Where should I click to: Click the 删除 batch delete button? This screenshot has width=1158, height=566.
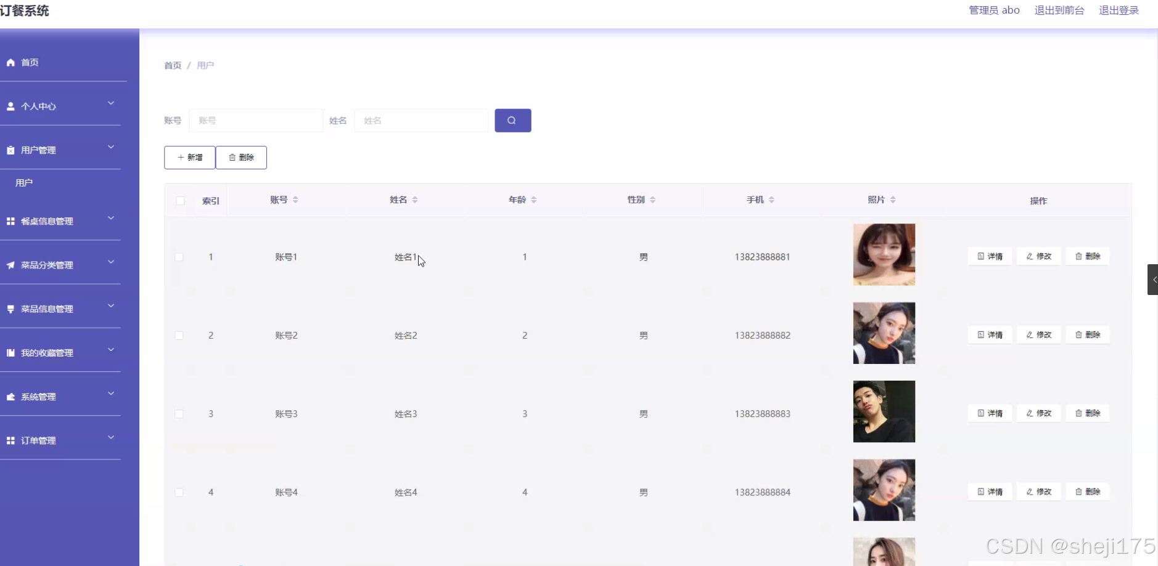tap(241, 157)
